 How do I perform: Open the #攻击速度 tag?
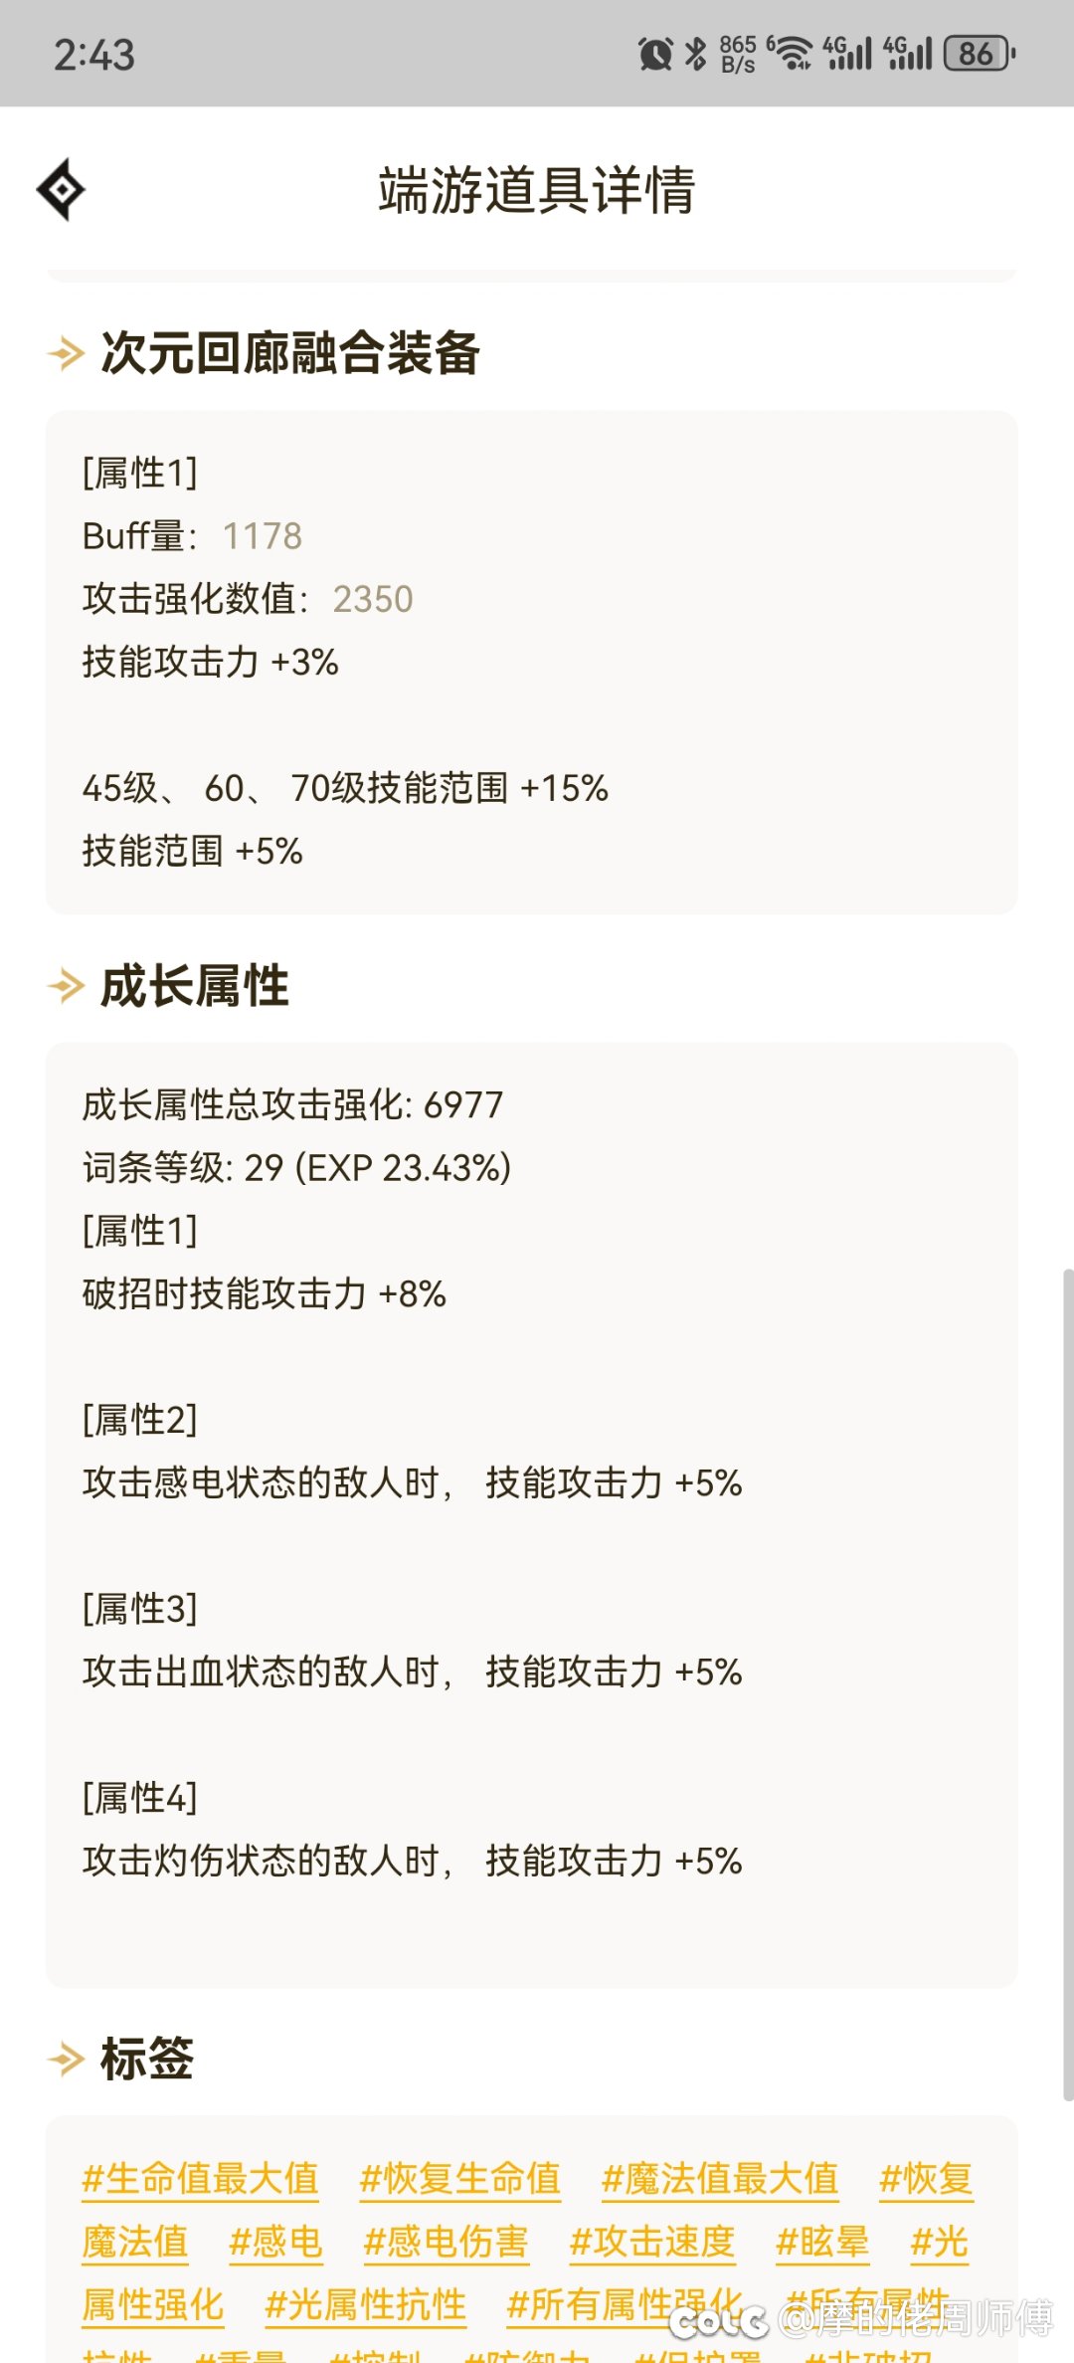coord(652,2242)
